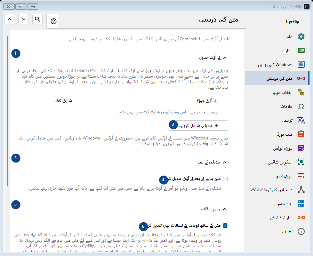The height and width of the screenshot is (256, 313).
Task: Open the ترجمہ tab
Action: click(277, 120)
